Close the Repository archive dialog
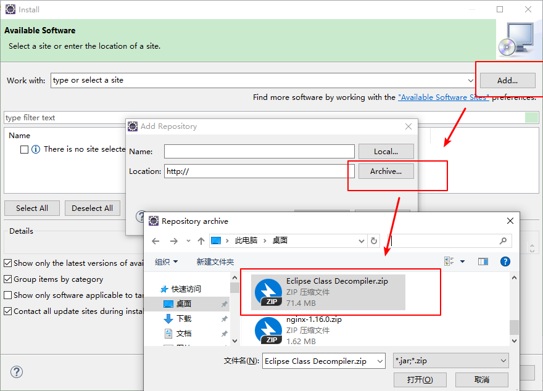Viewport: 543px width, 391px height. pyautogui.click(x=510, y=221)
